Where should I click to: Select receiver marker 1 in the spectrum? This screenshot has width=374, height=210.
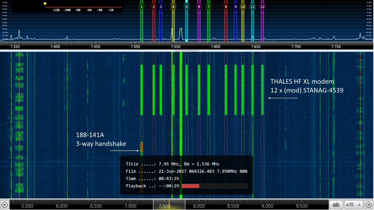(142, 7)
